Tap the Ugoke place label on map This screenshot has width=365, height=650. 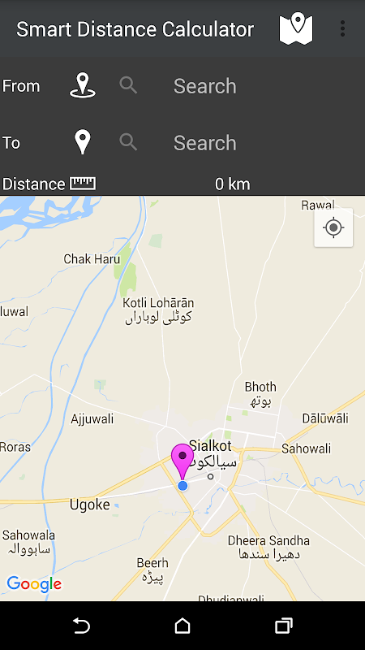(x=90, y=505)
